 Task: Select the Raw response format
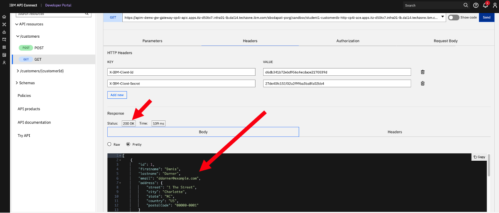(x=110, y=144)
